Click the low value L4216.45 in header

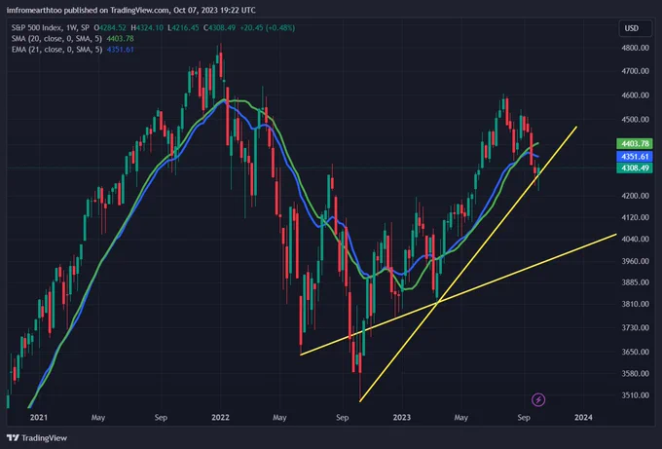pos(183,28)
